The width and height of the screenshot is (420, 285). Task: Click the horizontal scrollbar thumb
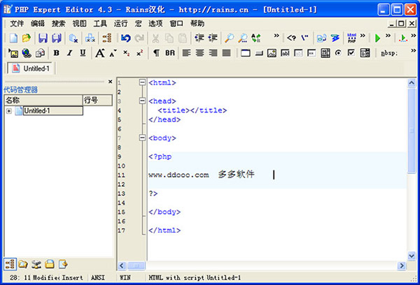coord(136,265)
